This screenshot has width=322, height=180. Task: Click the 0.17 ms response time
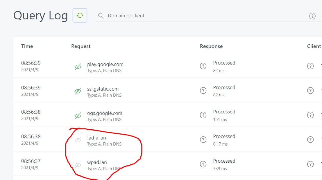point(220,144)
